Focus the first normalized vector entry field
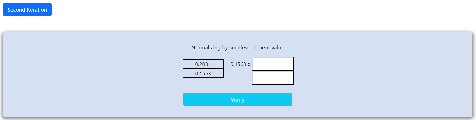This screenshot has width=476, height=120. point(272,64)
